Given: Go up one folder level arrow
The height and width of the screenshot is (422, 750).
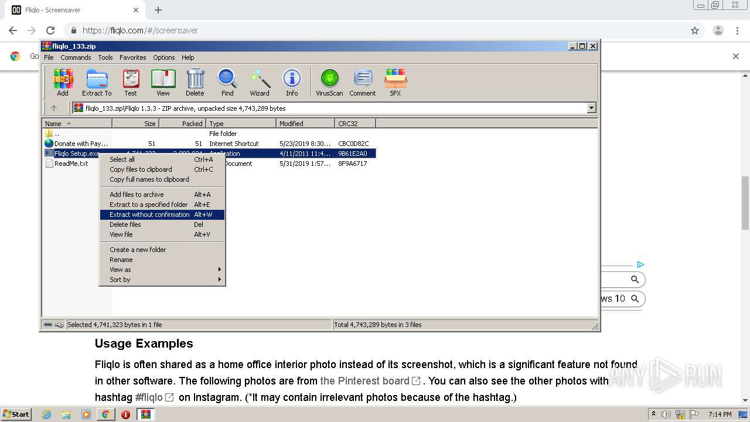Looking at the screenshot, I should point(54,108).
